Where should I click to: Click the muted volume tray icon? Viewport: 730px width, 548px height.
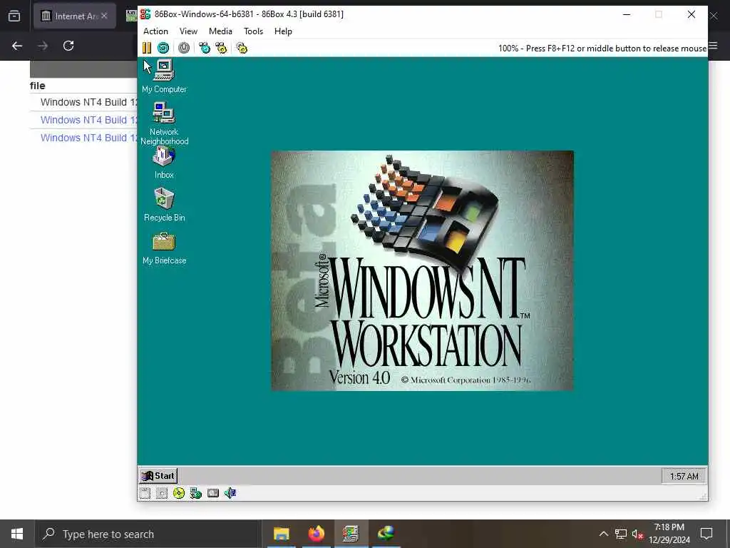(x=637, y=534)
